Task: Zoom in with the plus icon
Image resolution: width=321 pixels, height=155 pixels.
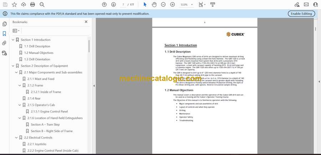Action: pyautogui.click(x=172, y=5)
